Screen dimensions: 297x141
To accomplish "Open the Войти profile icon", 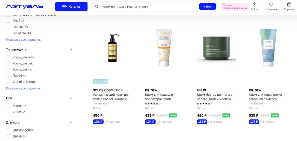I will point(254,4).
